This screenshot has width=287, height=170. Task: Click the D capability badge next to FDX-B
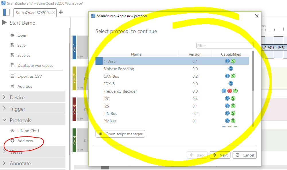pyautogui.click(x=231, y=83)
